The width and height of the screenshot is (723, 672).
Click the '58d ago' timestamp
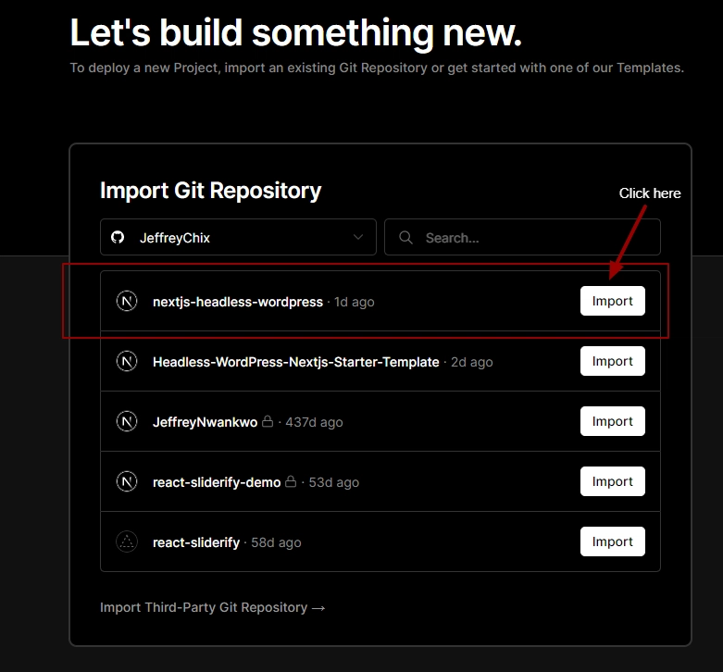[276, 542]
